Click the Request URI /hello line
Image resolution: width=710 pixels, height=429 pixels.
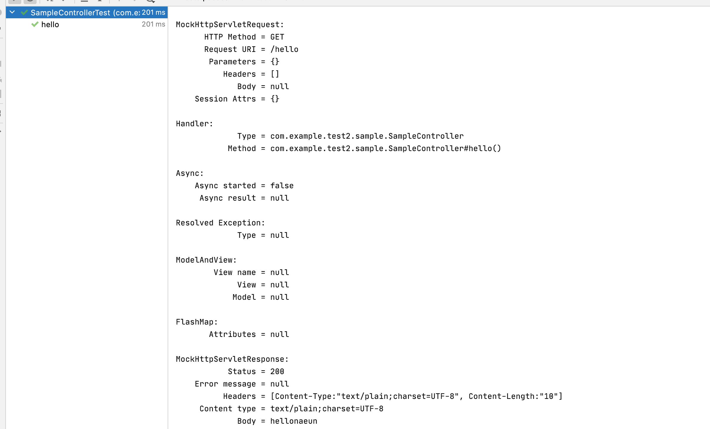pyautogui.click(x=251, y=49)
